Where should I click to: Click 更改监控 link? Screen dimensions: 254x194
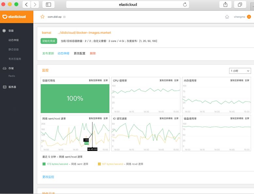click(48, 177)
